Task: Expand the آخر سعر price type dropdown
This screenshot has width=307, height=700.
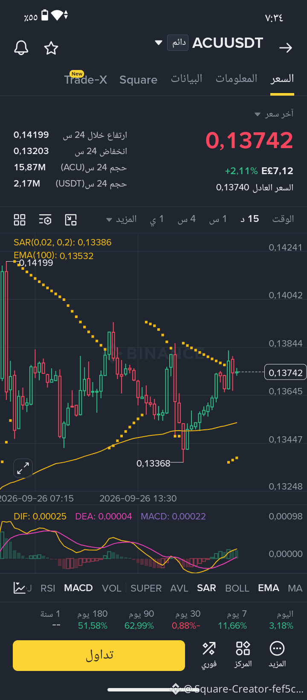Action: tap(274, 114)
